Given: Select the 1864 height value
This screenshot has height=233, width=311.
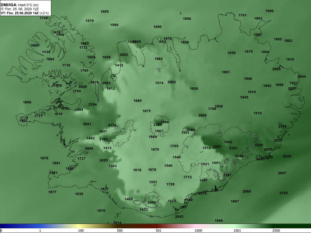Looking at the screenshot, I should click(x=50, y=59).
